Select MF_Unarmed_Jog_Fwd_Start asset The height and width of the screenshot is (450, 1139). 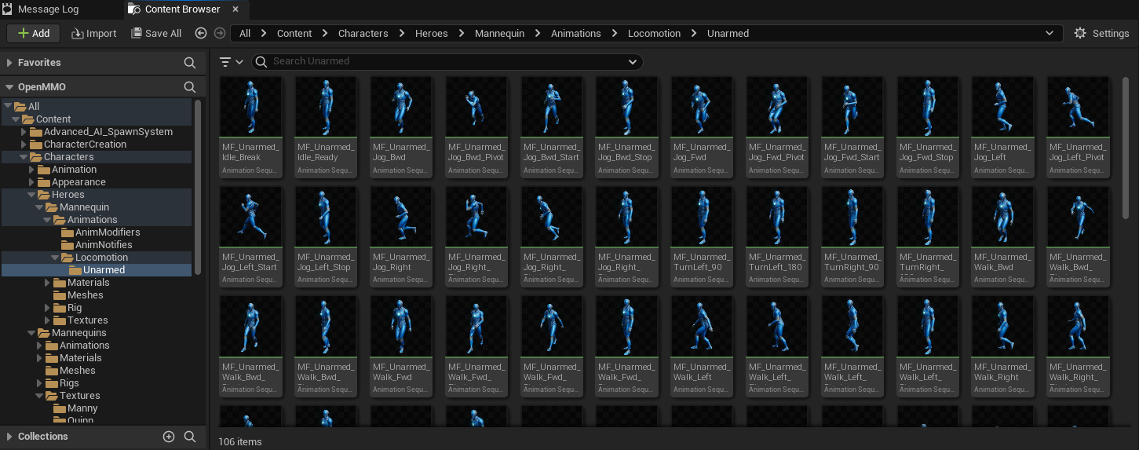(x=852, y=126)
